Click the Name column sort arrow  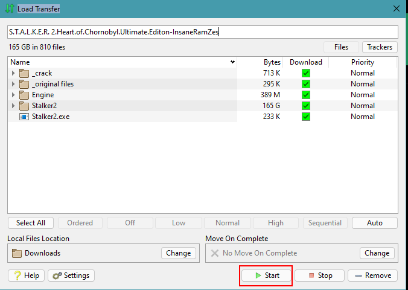coord(232,62)
